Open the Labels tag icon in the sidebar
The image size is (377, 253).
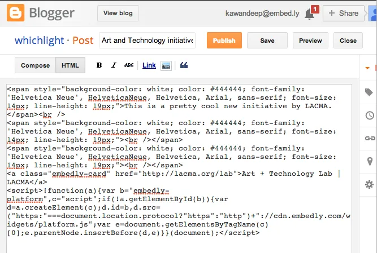369,92
